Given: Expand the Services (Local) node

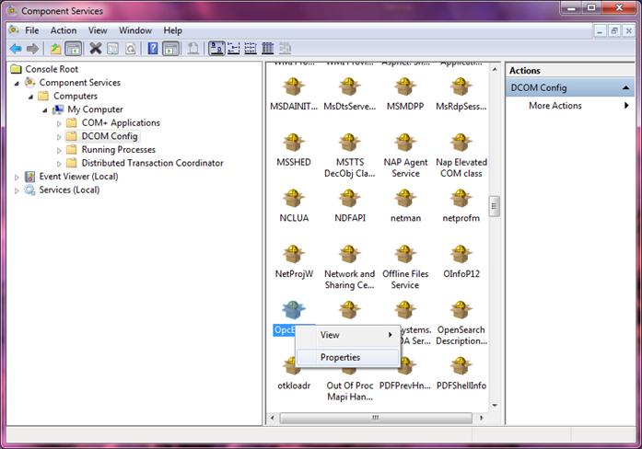Looking at the screenshot, I should pos(17,191).
